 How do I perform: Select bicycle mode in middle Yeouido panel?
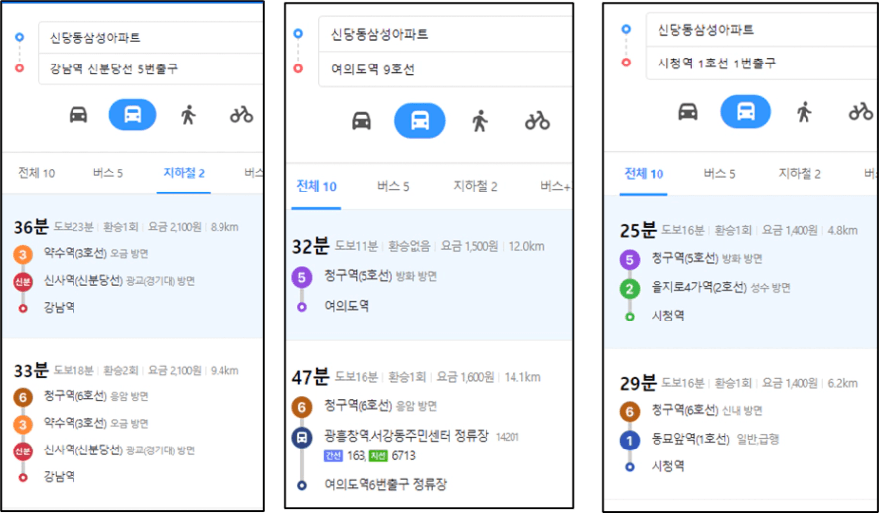coord(537,120)
